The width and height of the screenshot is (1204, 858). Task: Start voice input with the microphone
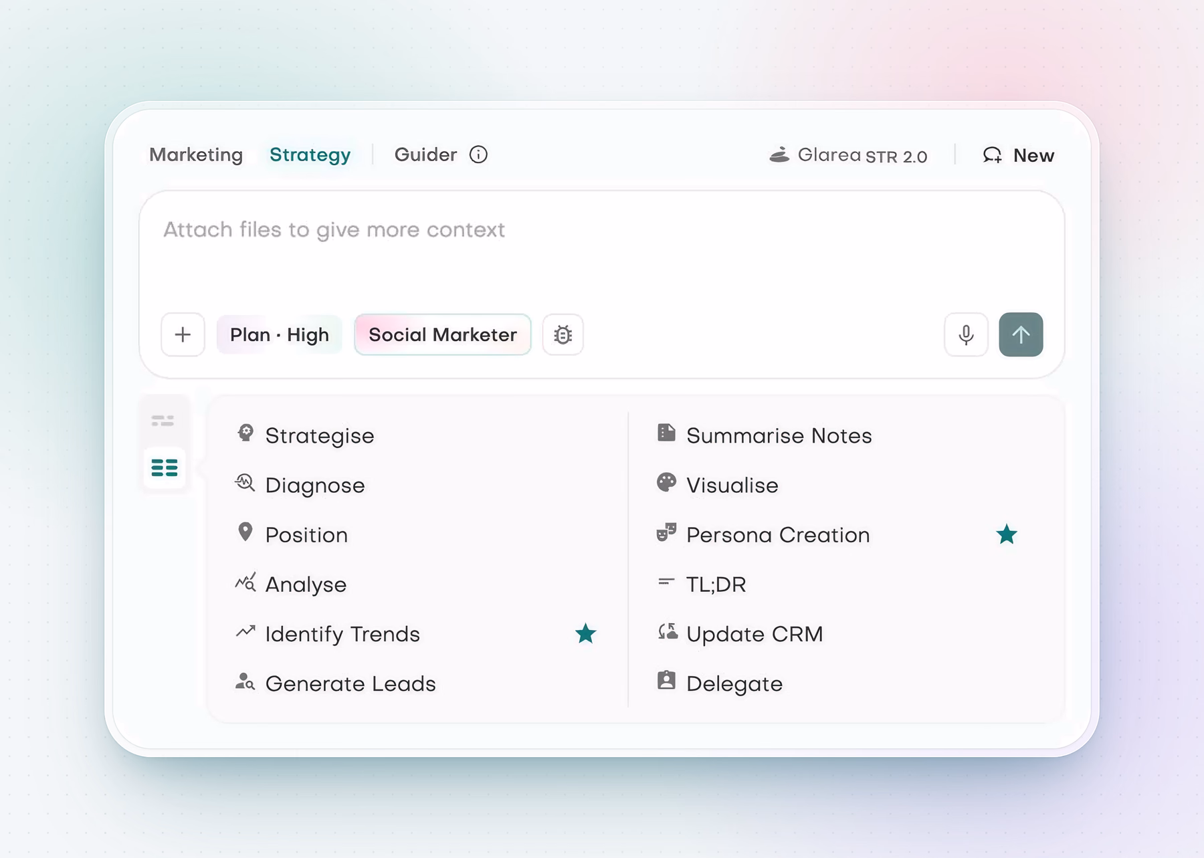pos(966,334)
